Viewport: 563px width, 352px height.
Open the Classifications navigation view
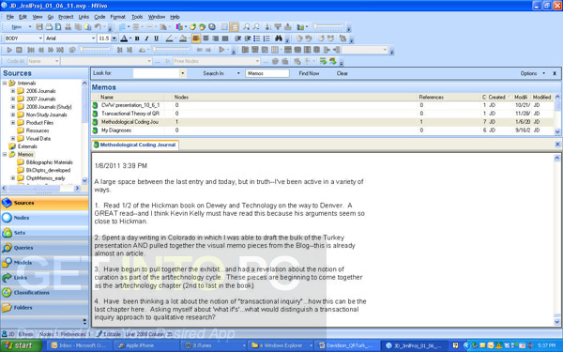[x=44, y=293]
